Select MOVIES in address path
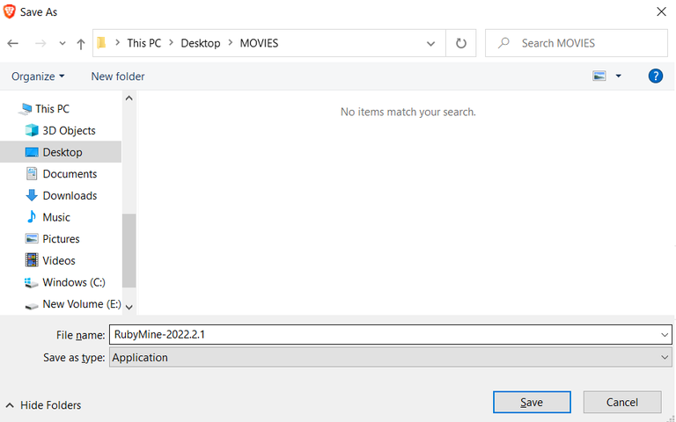676x422 pixels. [259, 43]
